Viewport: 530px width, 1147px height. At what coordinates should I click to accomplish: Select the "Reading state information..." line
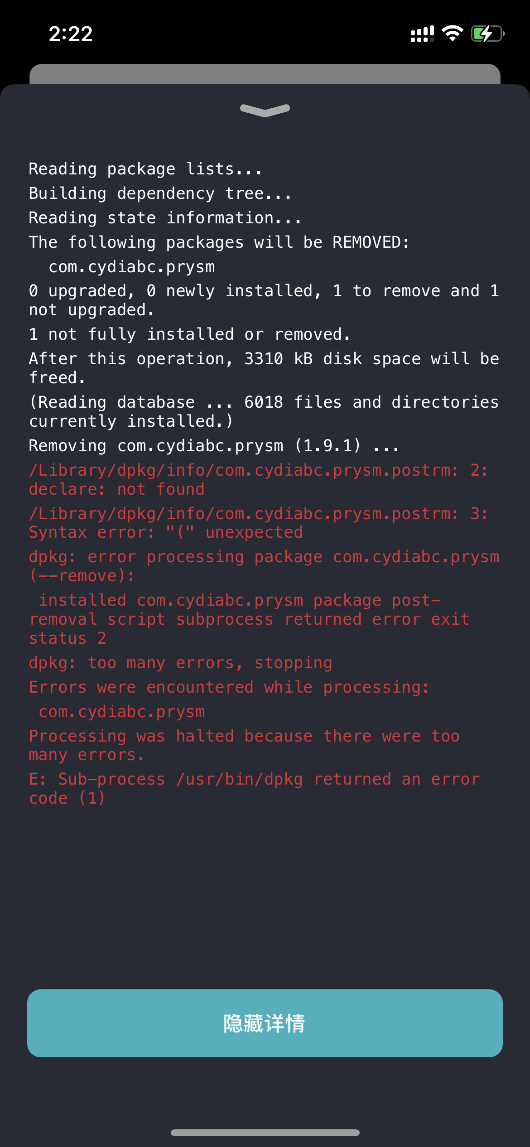tap(165, 218)
